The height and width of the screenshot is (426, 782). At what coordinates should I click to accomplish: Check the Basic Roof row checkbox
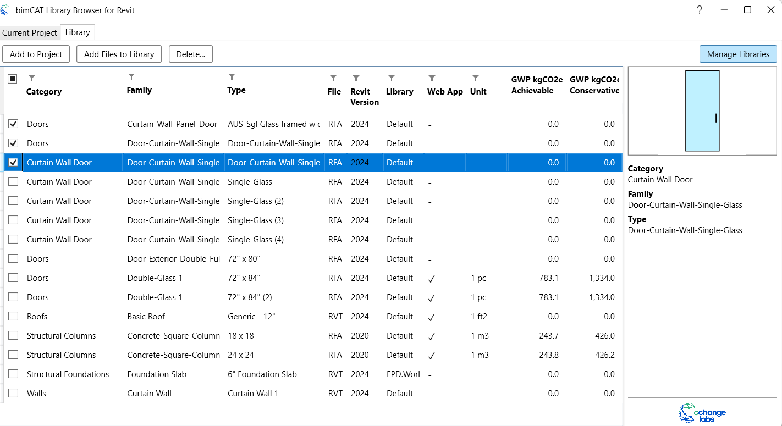(x=13, y=317)
